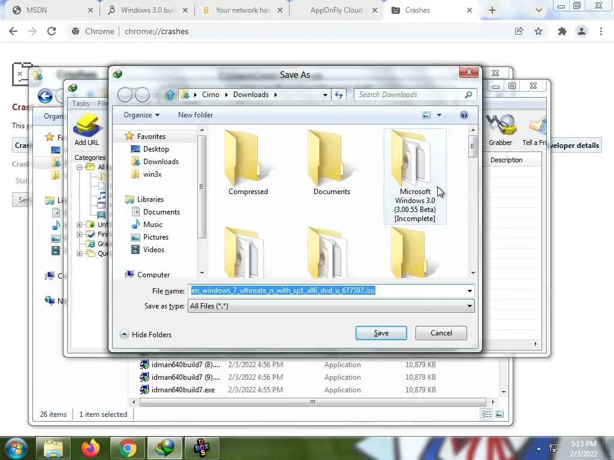
Task: Open Chrome from taskbar
Action: coord(127,448)
